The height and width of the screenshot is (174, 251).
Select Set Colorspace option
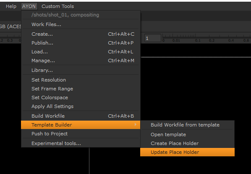point(81,98)
